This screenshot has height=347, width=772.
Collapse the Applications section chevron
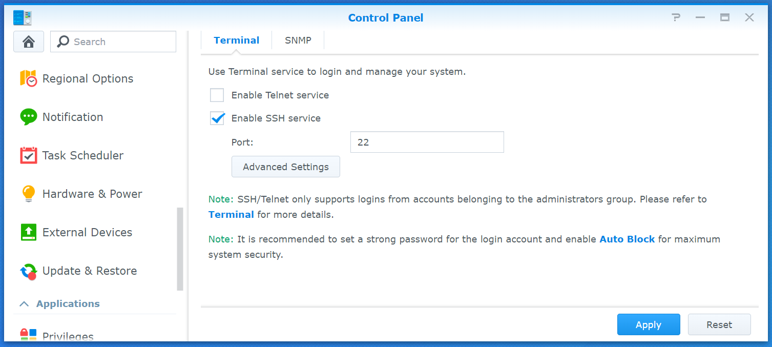click(x=24, y=304)
